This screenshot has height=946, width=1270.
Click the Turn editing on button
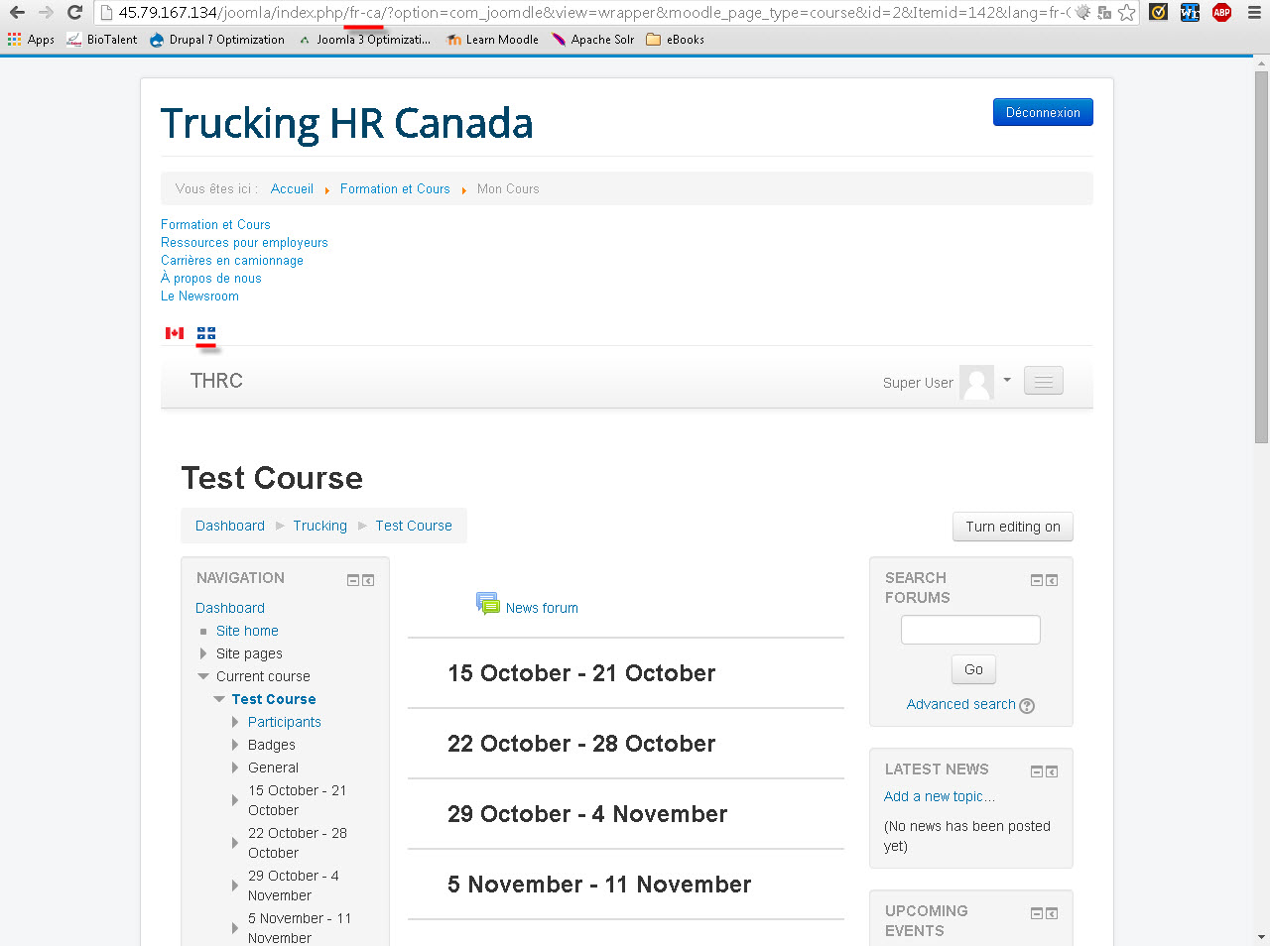coord(1012,527)
